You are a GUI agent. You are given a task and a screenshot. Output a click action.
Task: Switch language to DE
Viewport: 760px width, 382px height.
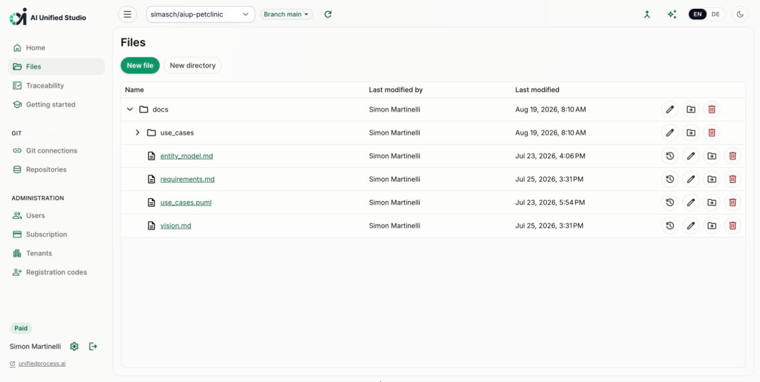pyautogui.click(x=715, y=15)
